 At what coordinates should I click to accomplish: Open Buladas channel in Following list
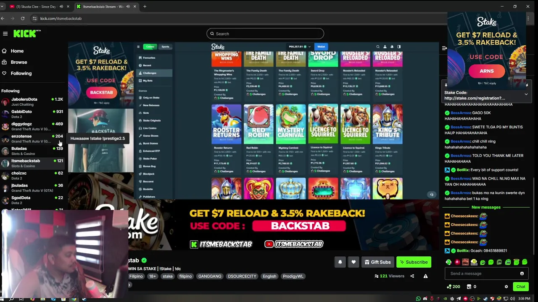tap(32, 151)
